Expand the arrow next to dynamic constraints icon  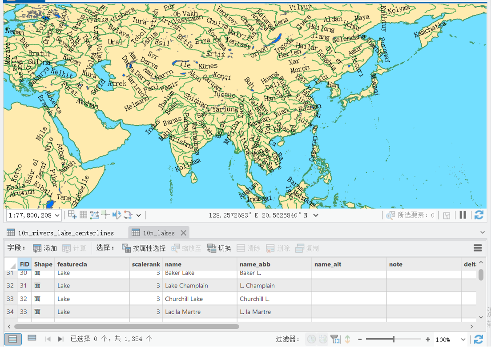(x=138, y=215)
